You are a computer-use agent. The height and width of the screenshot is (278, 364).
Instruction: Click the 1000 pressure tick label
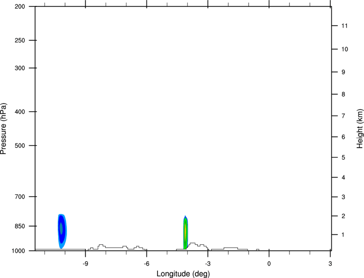click(x=18, y=251)
